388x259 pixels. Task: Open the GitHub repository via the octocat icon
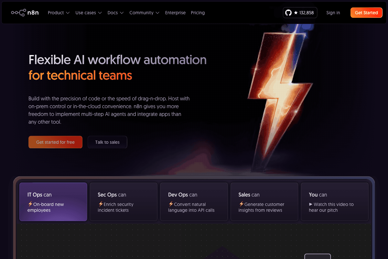(x=289, y=13)
